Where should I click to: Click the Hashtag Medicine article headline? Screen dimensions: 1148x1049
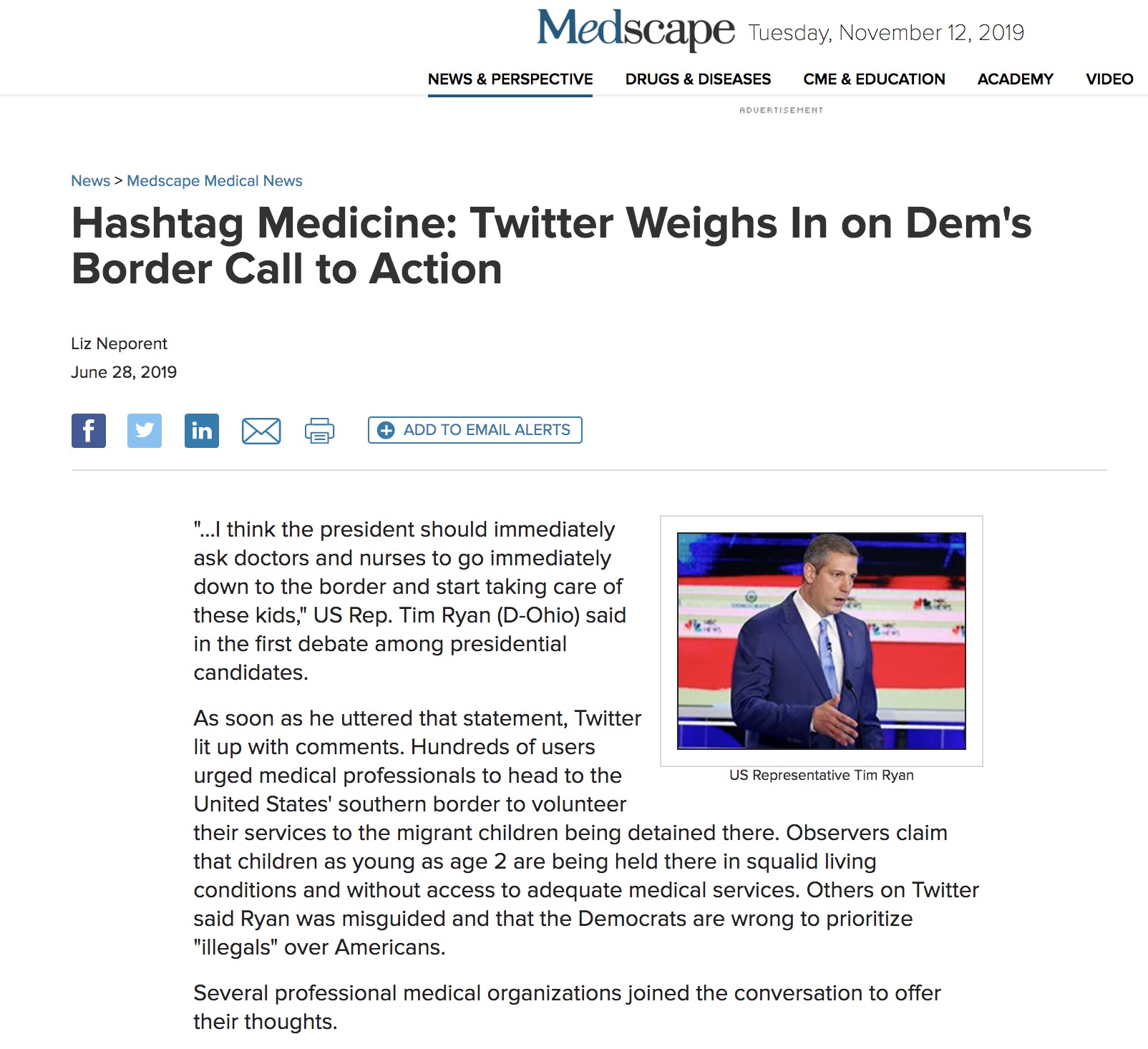(551, 245)
